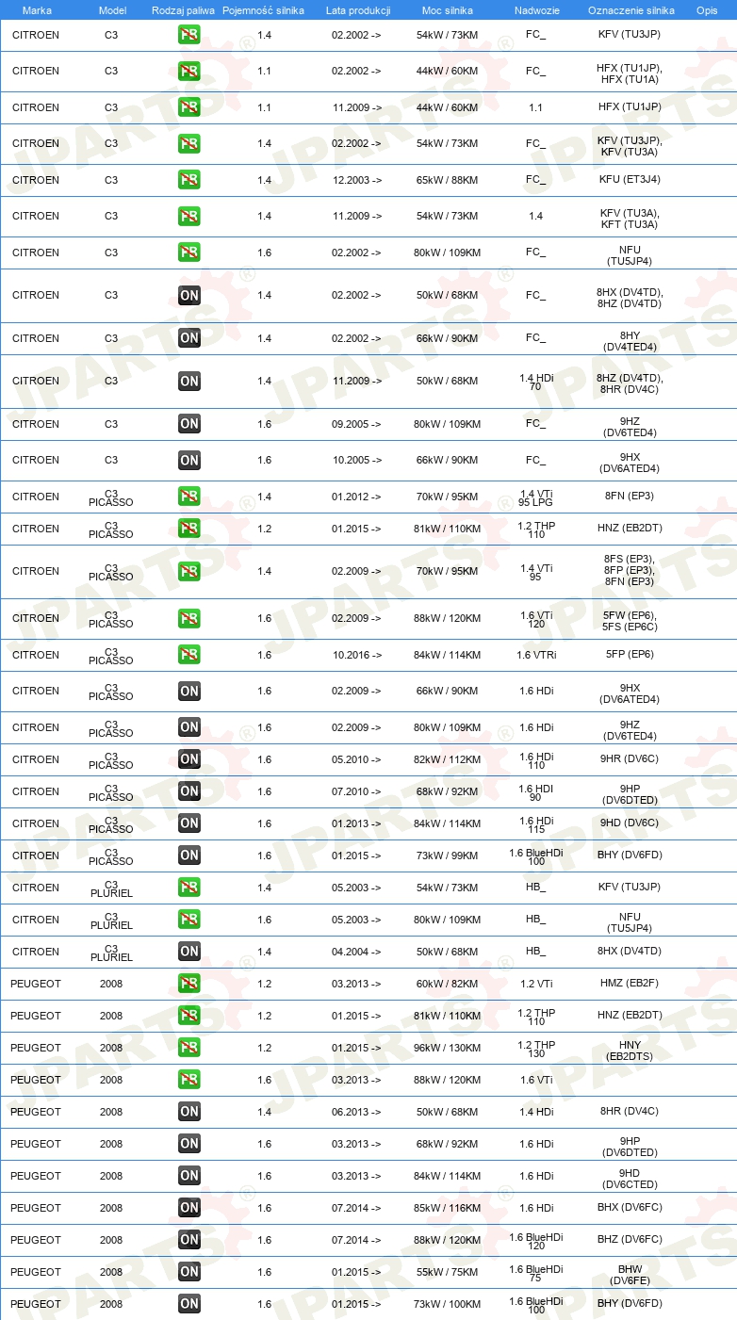Click the 1.2 VTi body cell
This screenshot has height=1320, width=737.
pyautogui.click(x=536, y=984)
